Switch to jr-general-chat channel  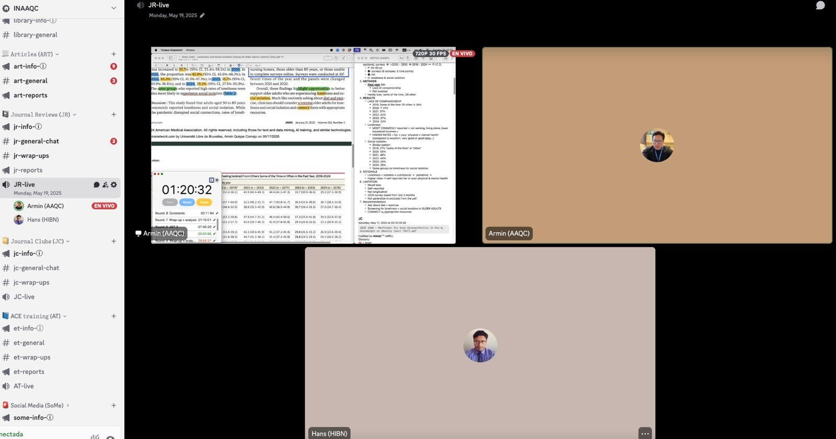point(36,141)
